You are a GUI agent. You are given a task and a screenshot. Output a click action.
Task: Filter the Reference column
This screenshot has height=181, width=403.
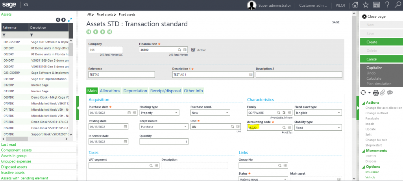4,35
